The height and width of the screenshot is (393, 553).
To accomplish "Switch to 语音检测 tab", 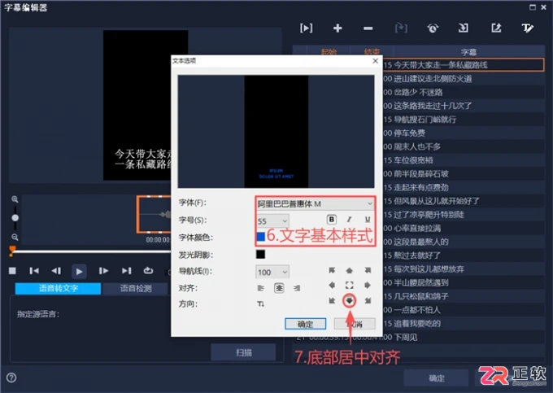I will [x=136, y=288].
